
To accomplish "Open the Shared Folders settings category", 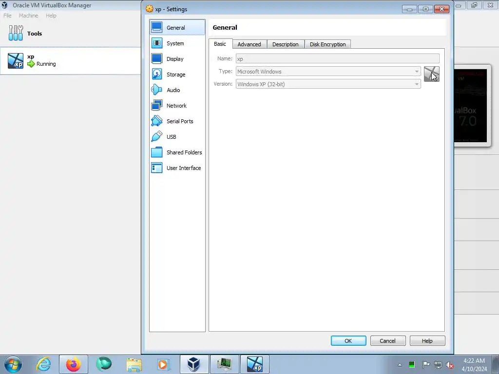I will click(177, 152).
